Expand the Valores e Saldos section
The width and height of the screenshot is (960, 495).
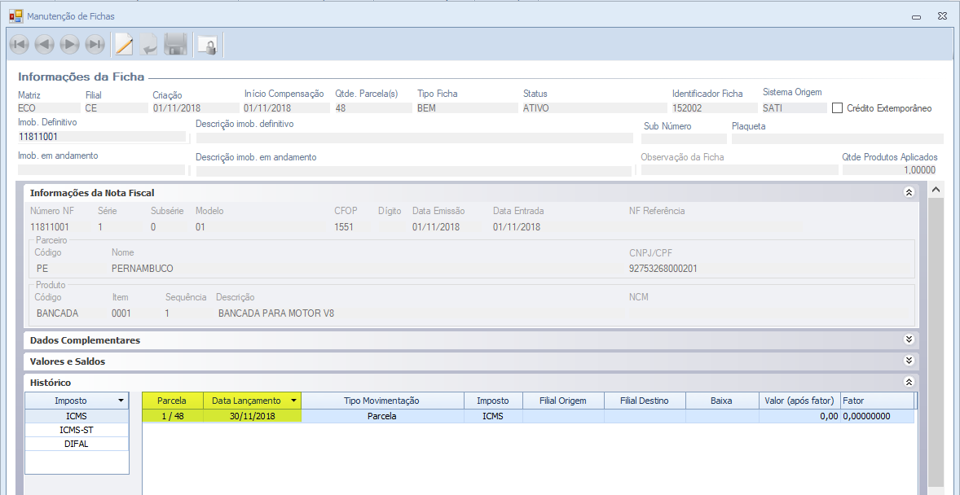pos(909,361)
